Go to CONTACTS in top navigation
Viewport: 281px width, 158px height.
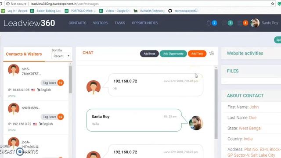pos(77,23)
